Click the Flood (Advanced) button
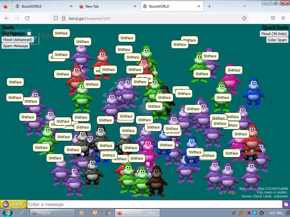290x217 pixels. [18, 40]
